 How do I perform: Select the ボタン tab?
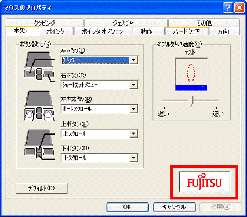(x=22, y=31)
